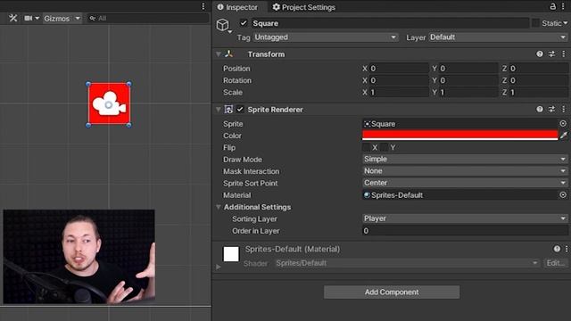Switch to the Project Settings tab
571x321 pixels.
point(304,7)
